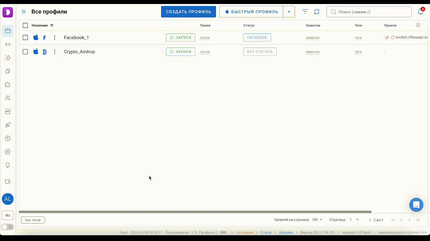Click the table column settings gear

pyautogui.click(x=418, y=25)
